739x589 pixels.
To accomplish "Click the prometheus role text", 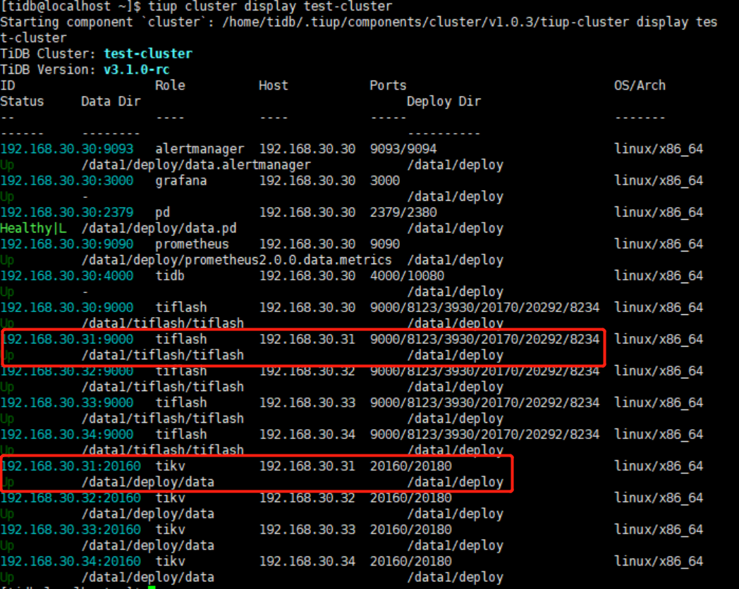I will 193,244.
